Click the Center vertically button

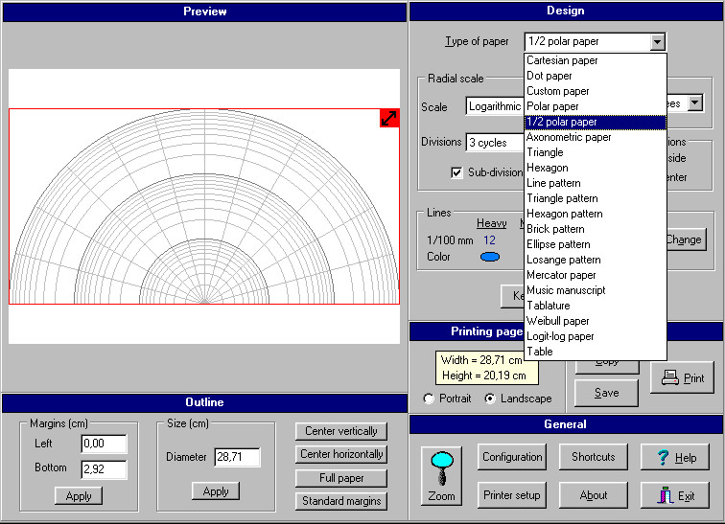(340, 431)
